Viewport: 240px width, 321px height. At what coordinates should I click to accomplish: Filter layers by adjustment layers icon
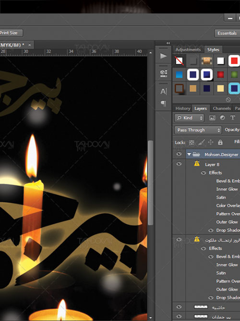click(x=222, y=118)
